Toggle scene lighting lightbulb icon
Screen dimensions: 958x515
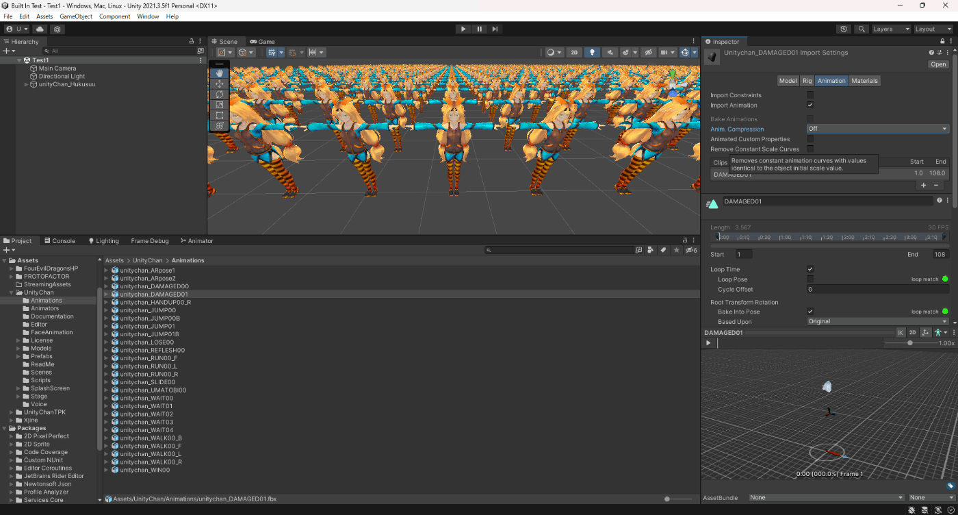(x=593, y=53)
